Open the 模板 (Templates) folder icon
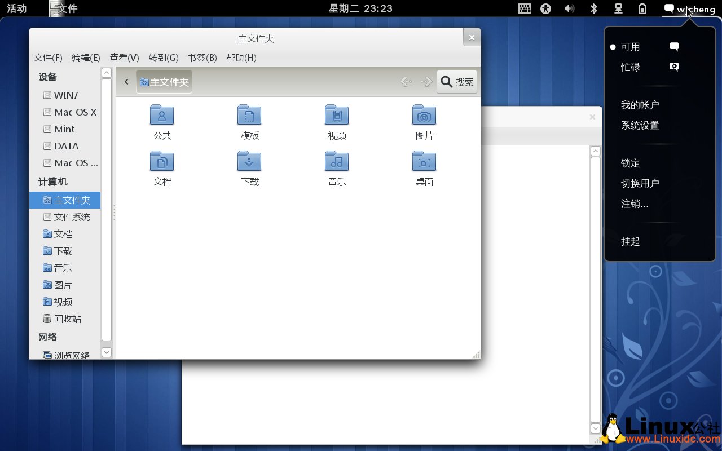722x451 pixels. click(x=249, y=115)
